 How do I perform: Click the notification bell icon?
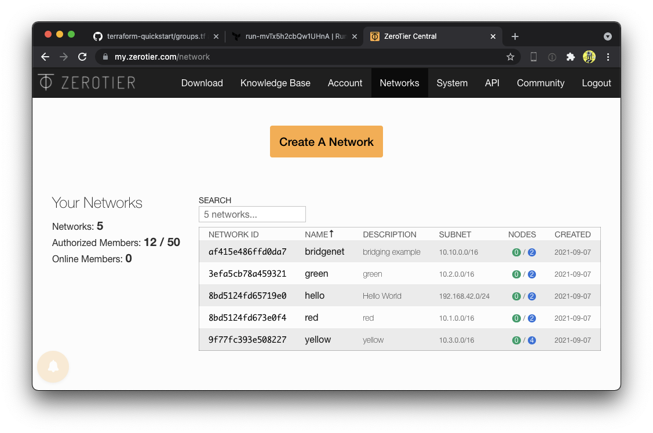click(x=53, y=366)
